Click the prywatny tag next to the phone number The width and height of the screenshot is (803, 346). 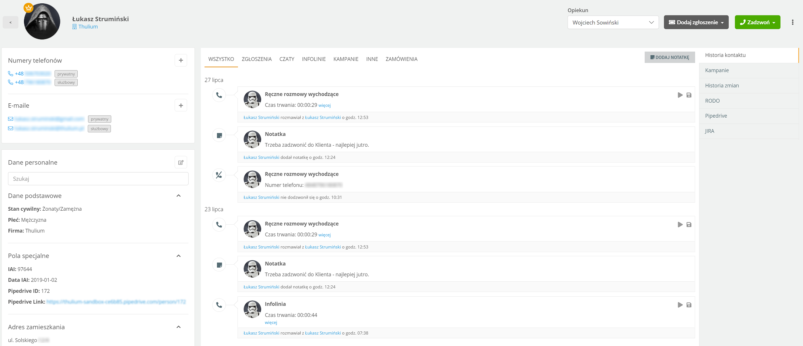tap(66, 74)
